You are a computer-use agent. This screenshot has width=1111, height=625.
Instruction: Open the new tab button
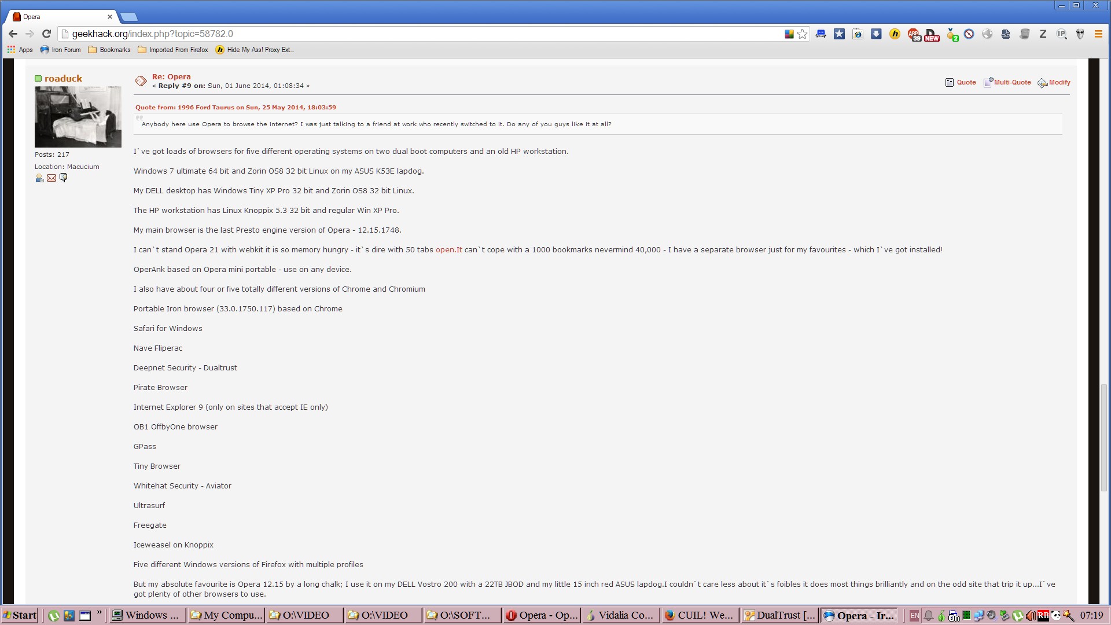point(128,17)
